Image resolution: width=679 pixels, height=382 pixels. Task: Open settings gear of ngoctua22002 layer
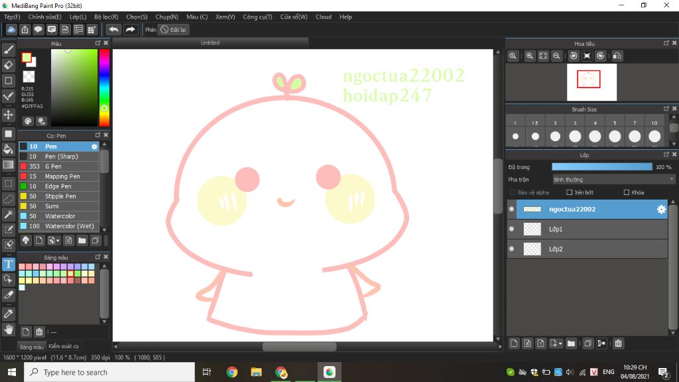(x=661, y=209)
